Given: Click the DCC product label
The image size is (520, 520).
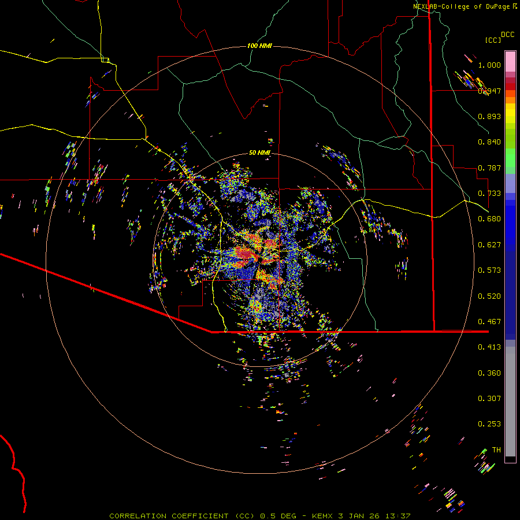Looking at the screenshot, I should tap(508, 35).
